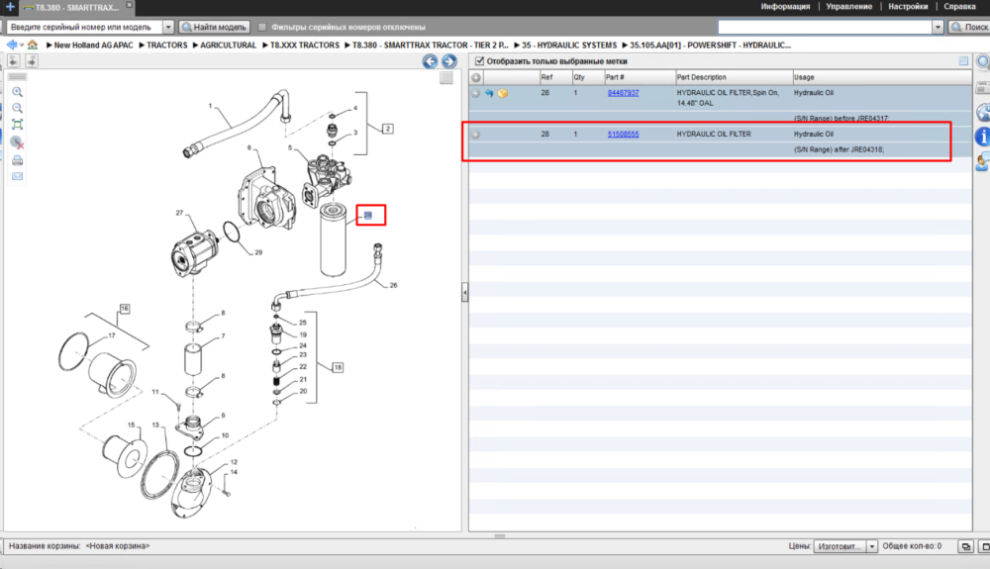Open the Справка menu

(x=959, y=6)
